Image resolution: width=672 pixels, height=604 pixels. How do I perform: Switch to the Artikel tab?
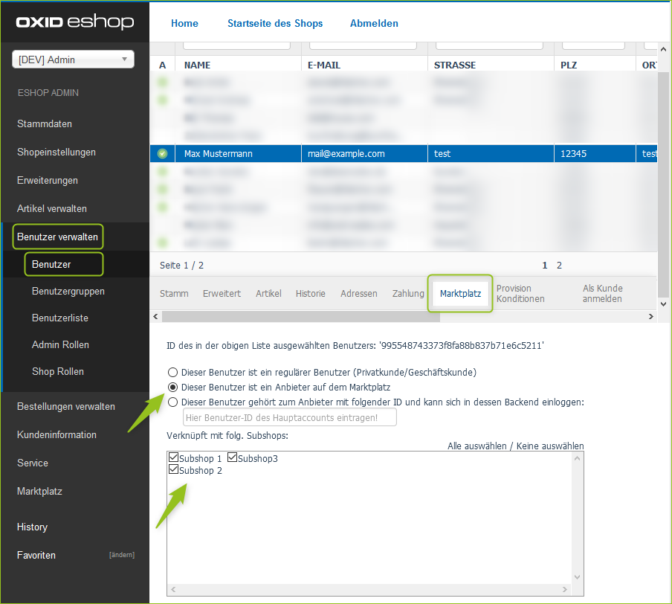[x=268, y=294]
